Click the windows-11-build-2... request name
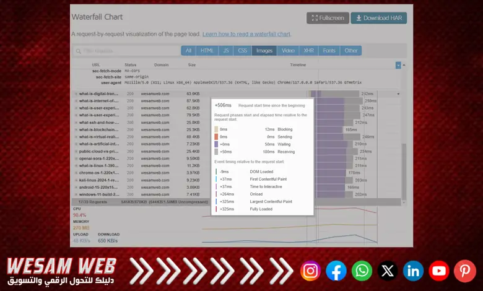Screen dimensions: 483x291 click(99, 194)
